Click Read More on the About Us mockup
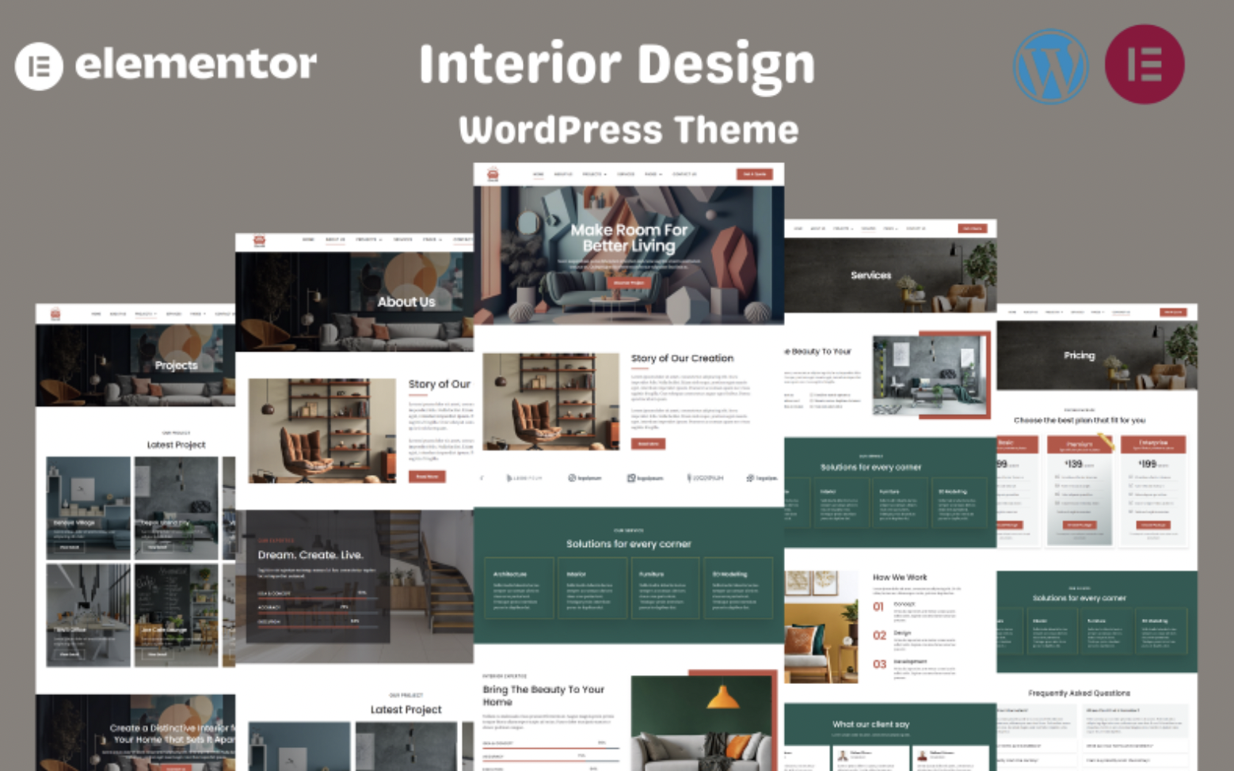This screenshot has height=771, width=1234. [x=427, y=477]
